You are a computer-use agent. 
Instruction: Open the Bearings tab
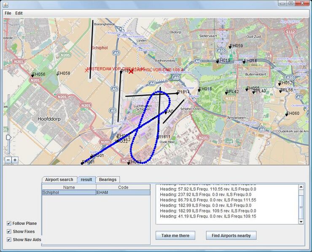108,180
